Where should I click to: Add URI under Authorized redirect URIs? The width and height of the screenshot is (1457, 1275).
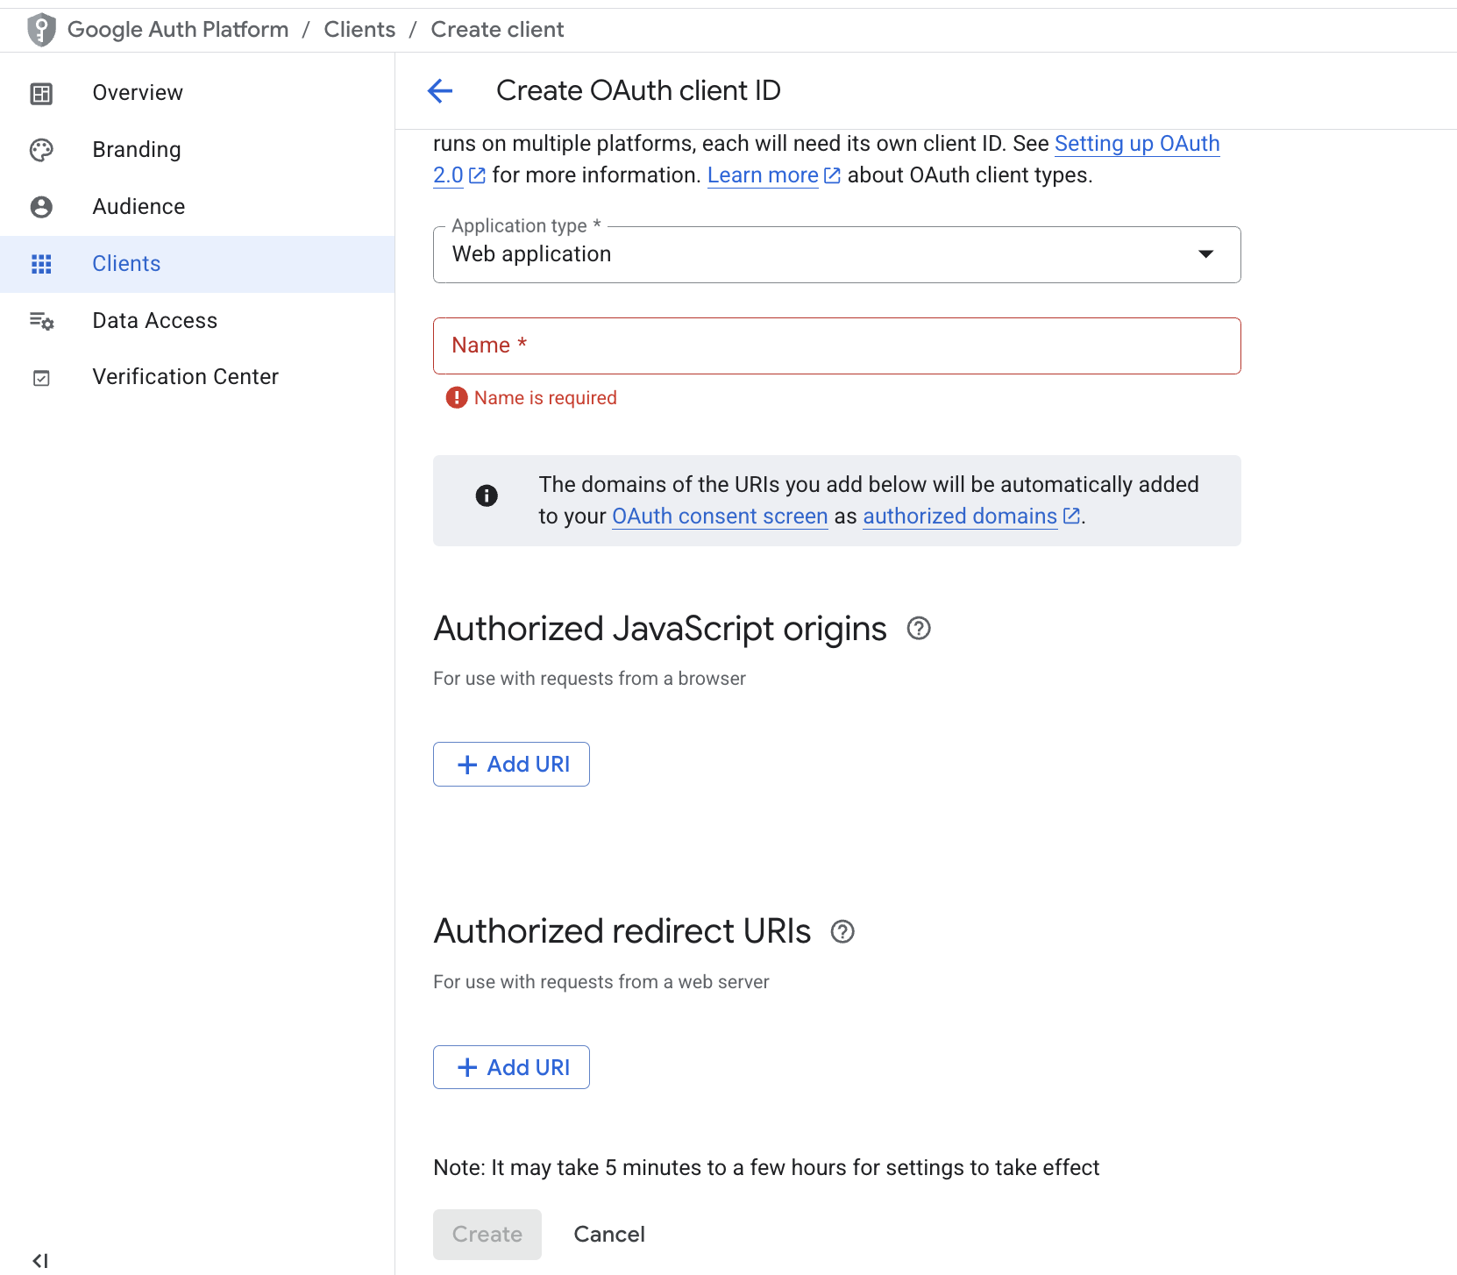pyautogui.click(x=511, y=1067)
